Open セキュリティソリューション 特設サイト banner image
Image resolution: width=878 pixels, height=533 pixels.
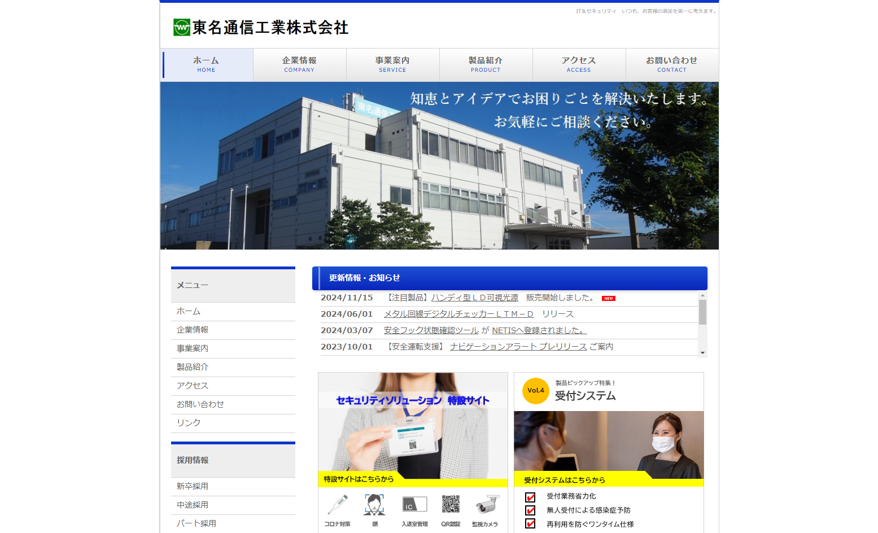click(x=413, y=426)
